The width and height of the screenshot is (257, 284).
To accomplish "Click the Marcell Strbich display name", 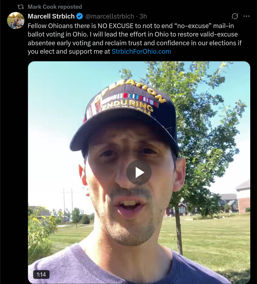I will tap(51, 16).
